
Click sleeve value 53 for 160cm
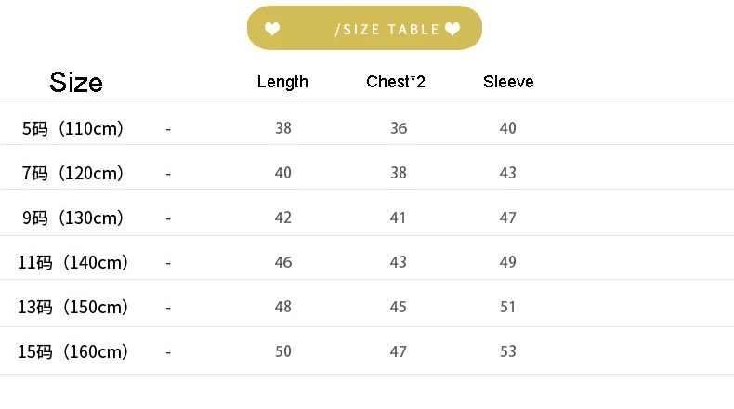click(508, 352)
